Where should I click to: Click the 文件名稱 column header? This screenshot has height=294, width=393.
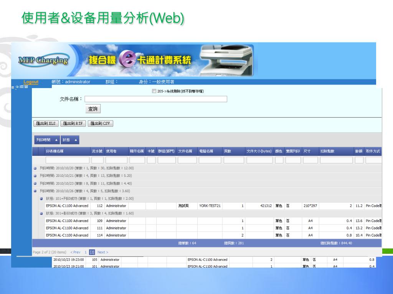[187, 151]
